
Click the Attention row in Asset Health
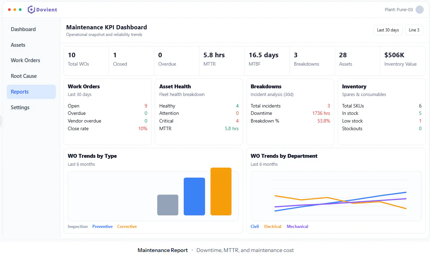click(x=199, y=113)
